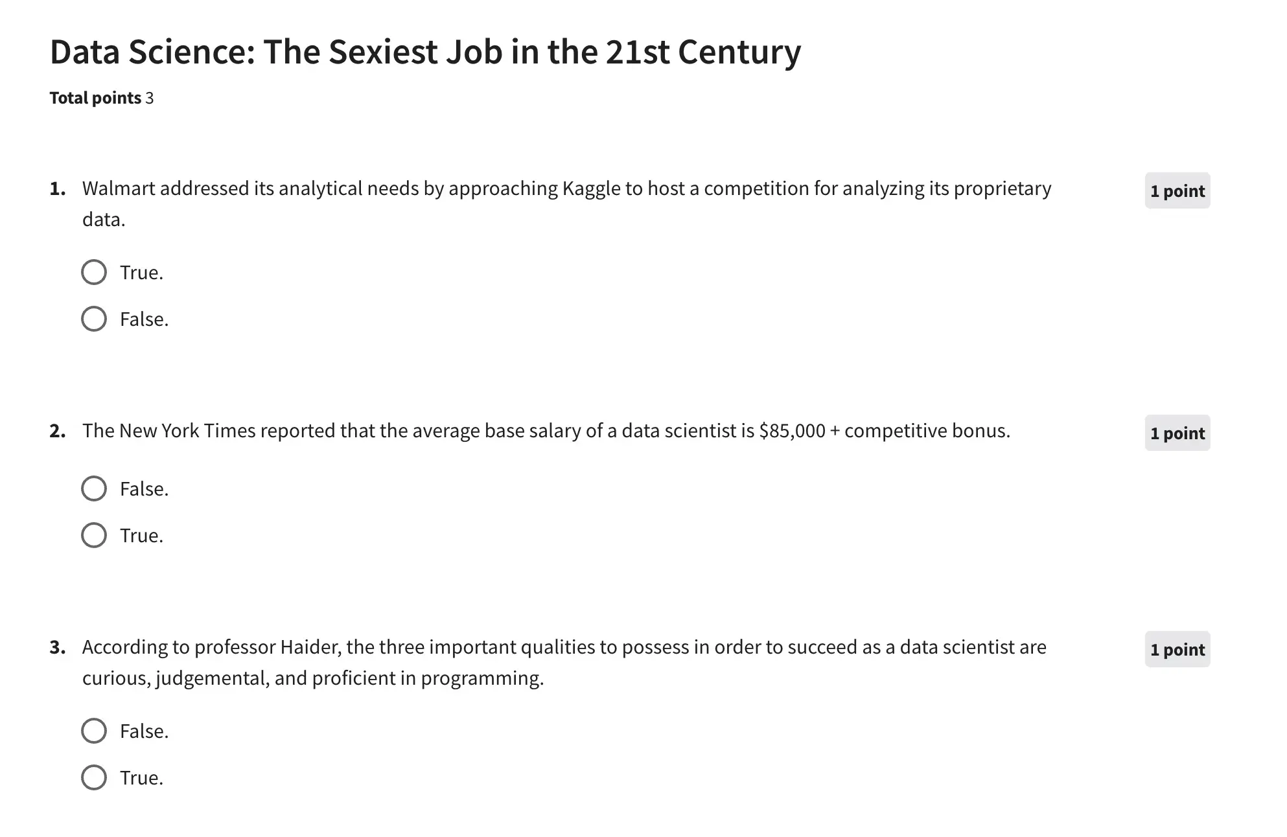Click the Walmart question statement text
Image resolution: width=1287 pixels, height=837 pixels.
pos(566,189)
